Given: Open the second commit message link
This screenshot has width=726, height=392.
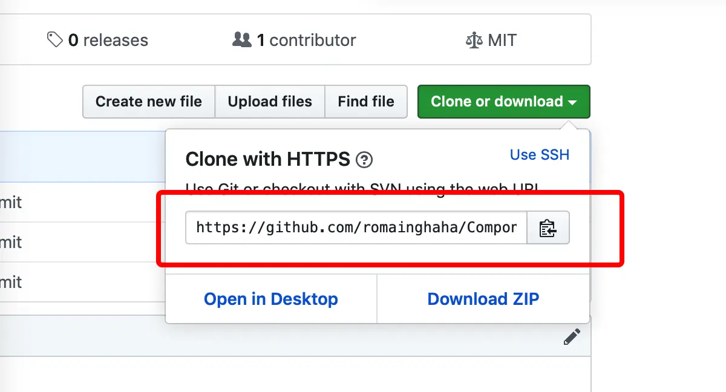Looking at the screenshot, I should (10, 242).
